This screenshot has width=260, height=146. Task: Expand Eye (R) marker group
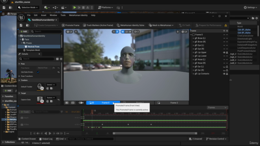(x=193, y=49)
